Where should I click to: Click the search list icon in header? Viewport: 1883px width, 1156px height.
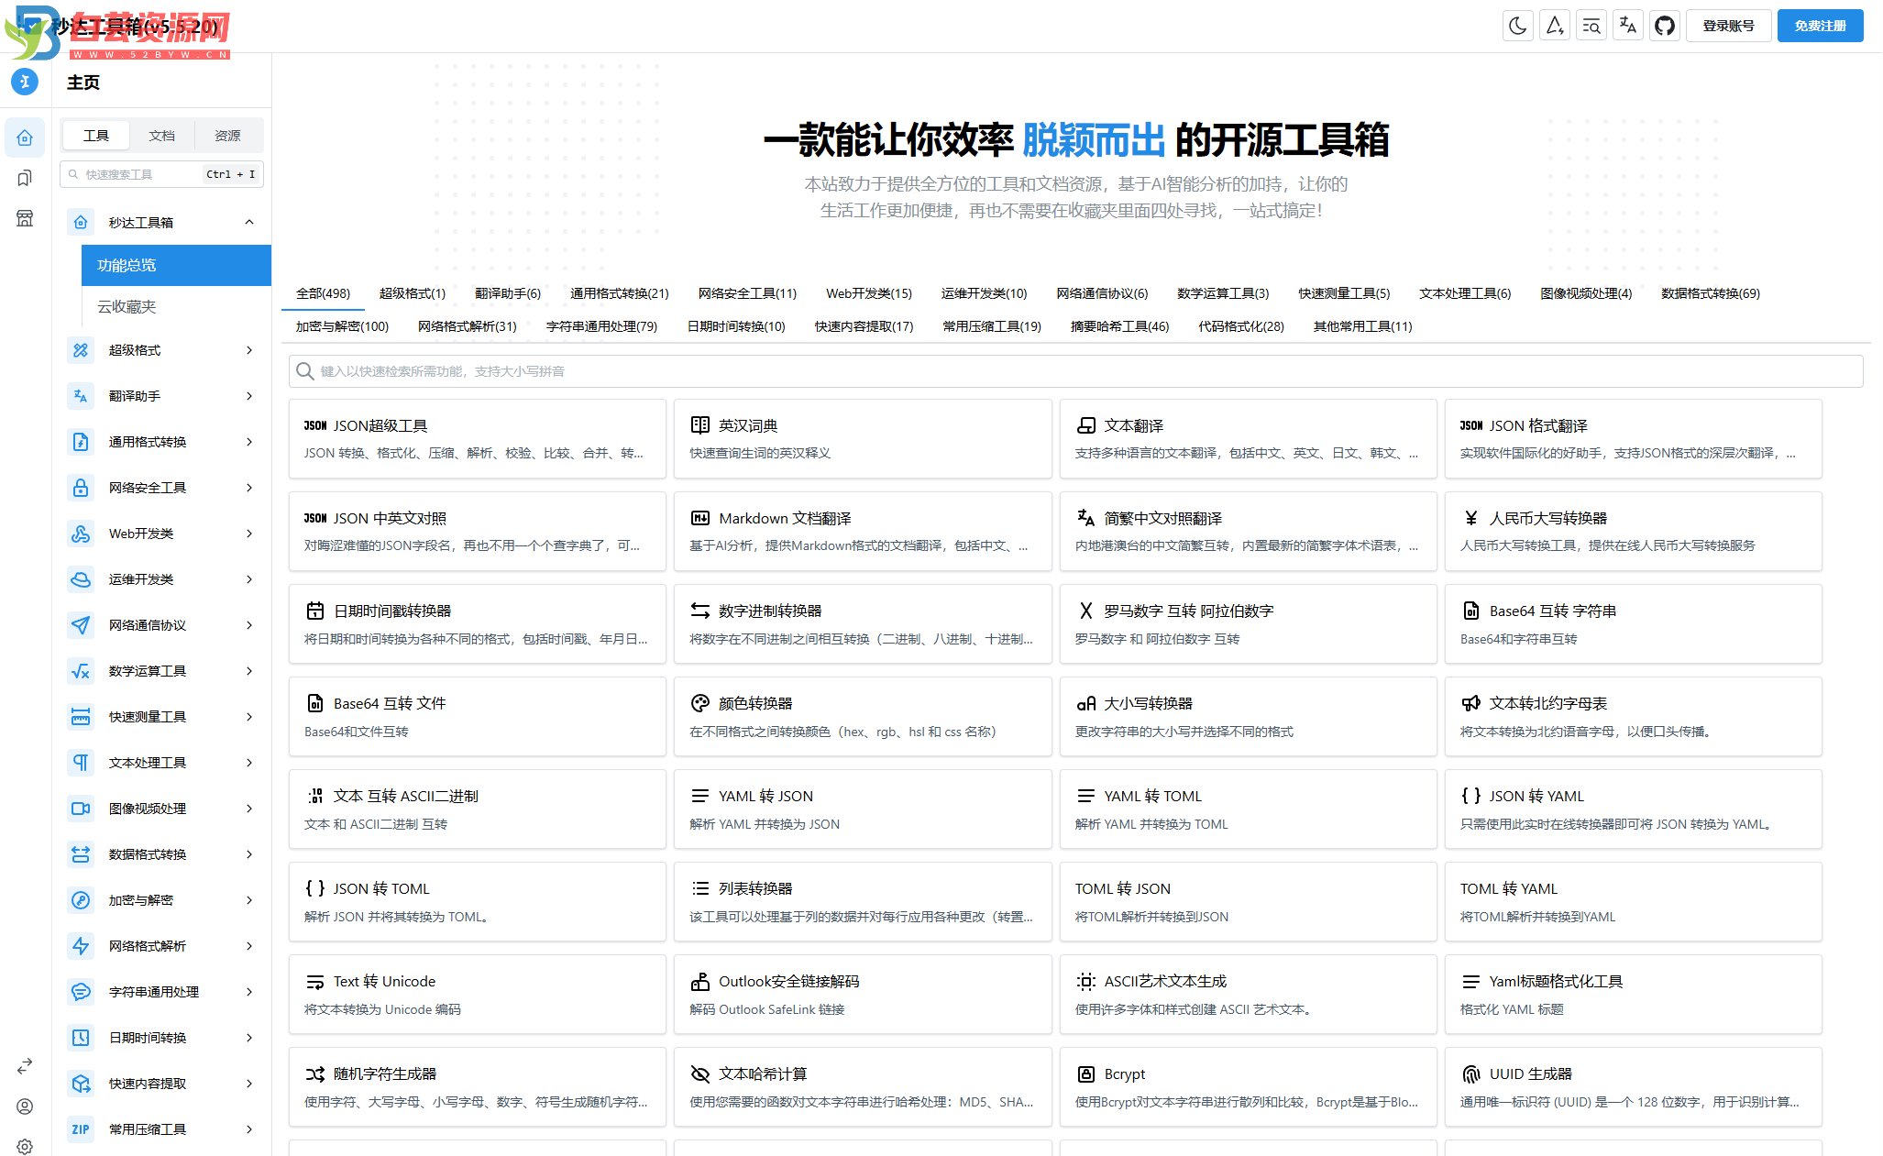point(1591,26)
